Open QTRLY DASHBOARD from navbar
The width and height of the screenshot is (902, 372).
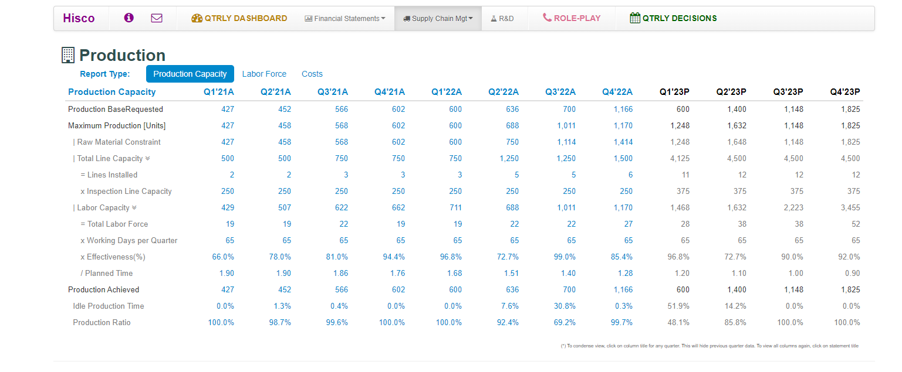click(239, 18)
